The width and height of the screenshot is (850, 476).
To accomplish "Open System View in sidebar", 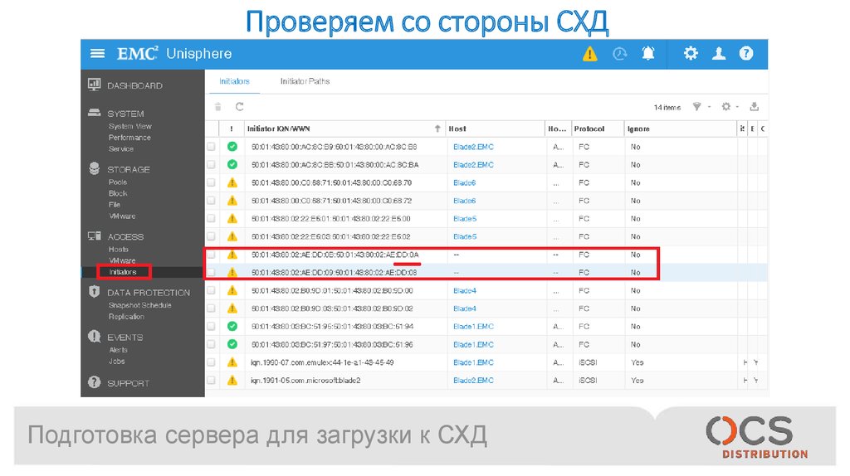I will (x=129, y=126).
